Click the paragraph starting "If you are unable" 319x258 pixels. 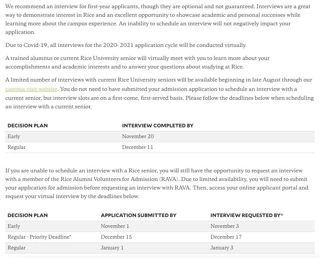(157, 184)
